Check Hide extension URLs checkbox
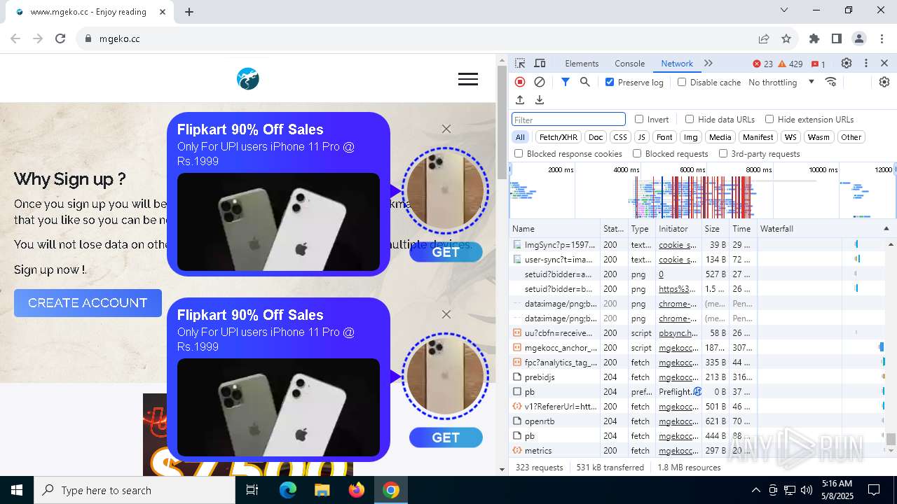This screenshot has height=504, width=897. coord(769,119)
